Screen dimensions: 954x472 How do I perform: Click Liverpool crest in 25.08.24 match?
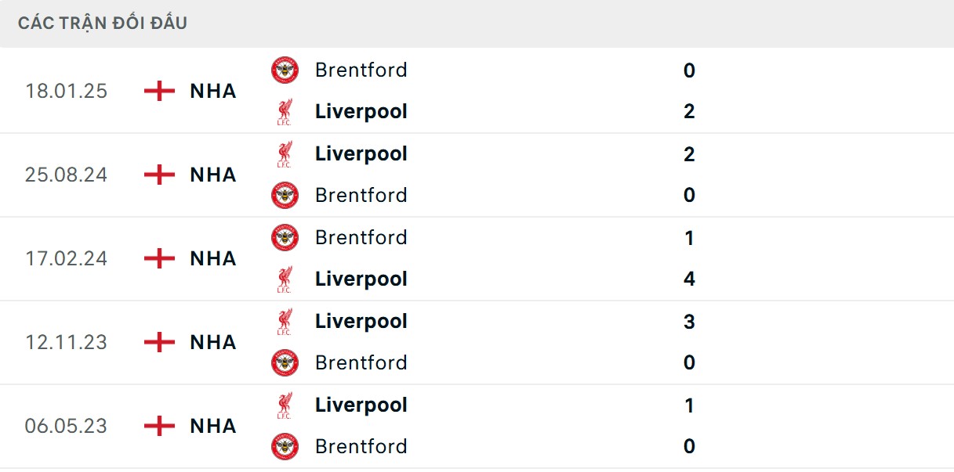point(285,154)
